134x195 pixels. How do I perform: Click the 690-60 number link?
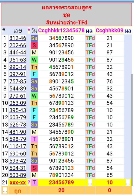point(18,154)
